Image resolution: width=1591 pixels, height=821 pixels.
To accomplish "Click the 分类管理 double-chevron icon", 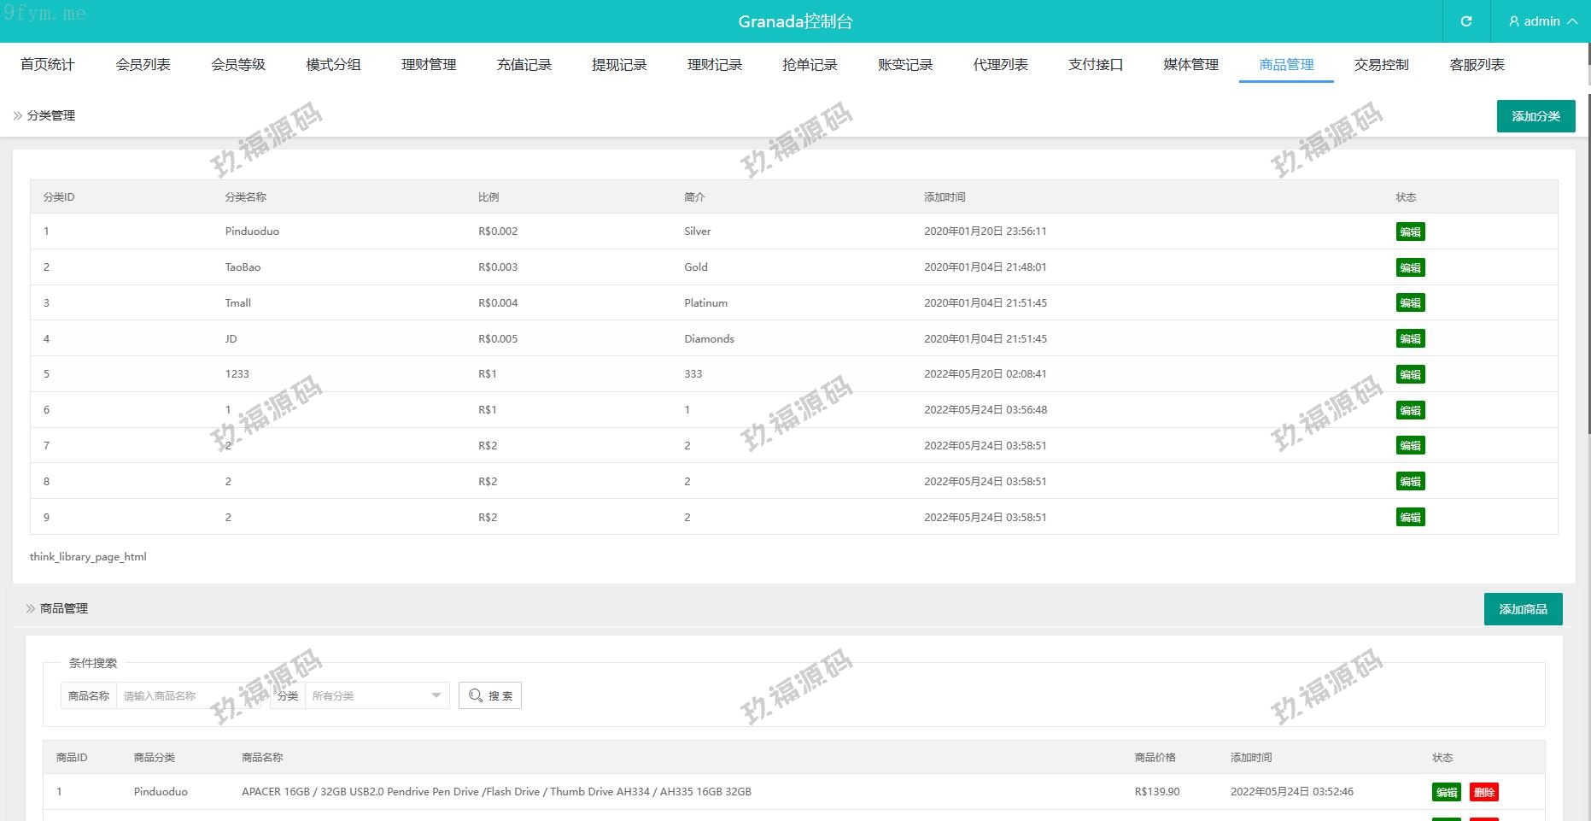I will click(17, 115).
